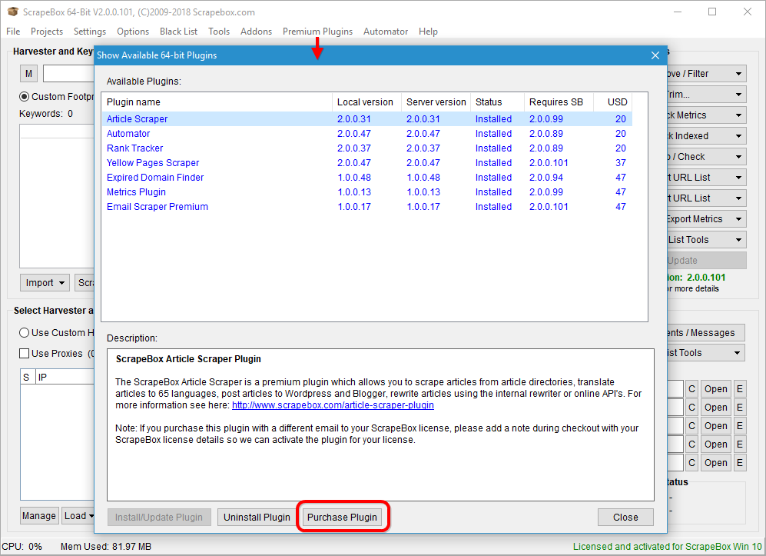Image resolution: width=766 pixels, height=556 pixels.
Task: Click the Addons menu
Action: click(x=256, y=32)
